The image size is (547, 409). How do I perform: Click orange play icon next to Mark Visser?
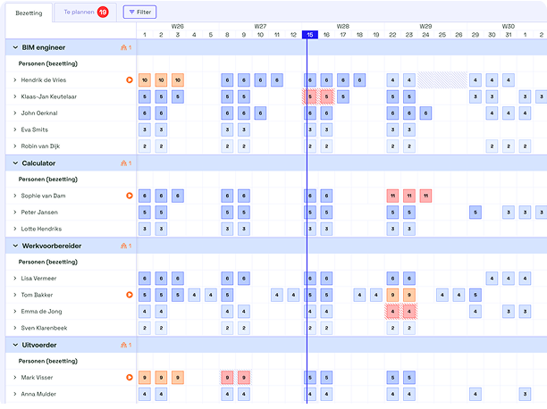coord(130,377)
